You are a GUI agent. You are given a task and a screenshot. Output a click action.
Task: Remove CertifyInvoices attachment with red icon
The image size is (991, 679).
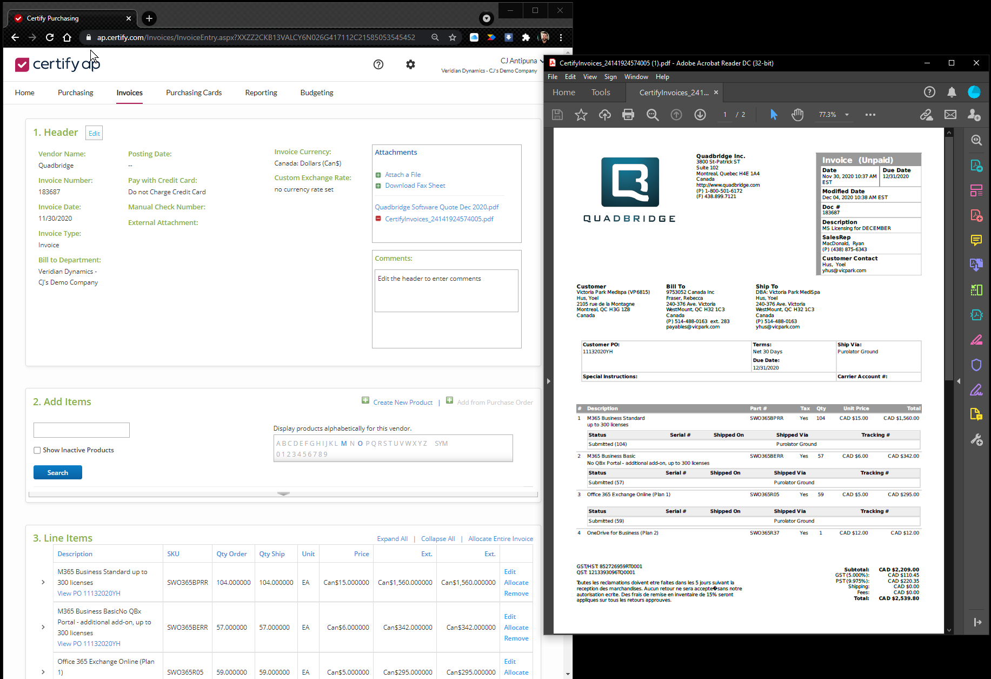pyautogui.click(x=378, y=219)
